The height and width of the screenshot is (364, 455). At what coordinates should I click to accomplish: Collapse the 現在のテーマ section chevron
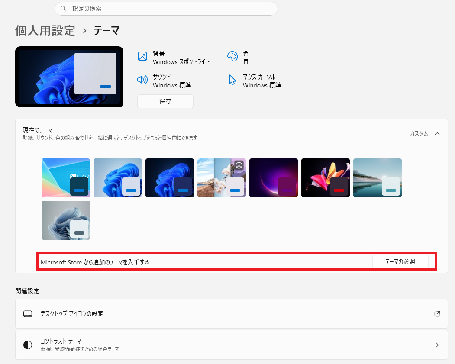437,134
